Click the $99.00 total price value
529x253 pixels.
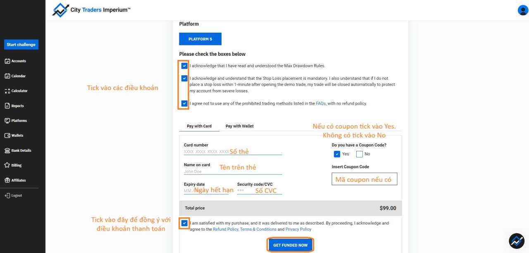(x=388, y=208)
